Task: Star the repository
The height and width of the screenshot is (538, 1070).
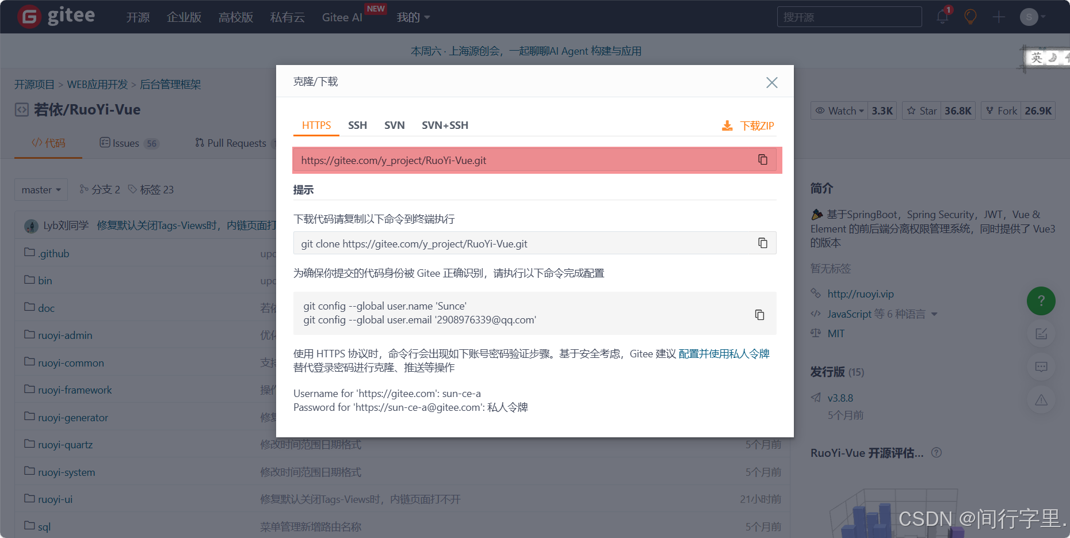Action: tap(921, 110)
